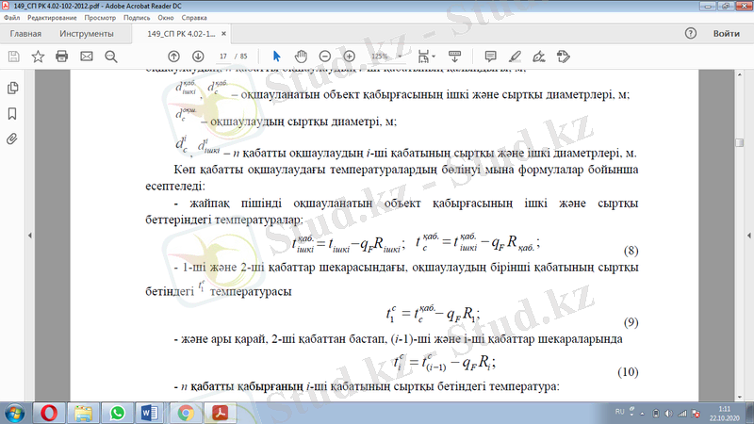The width and height of the screenshot is (754, 424).
Task: Switch to the Инструменты tab
Action: [x=87, y=33]
